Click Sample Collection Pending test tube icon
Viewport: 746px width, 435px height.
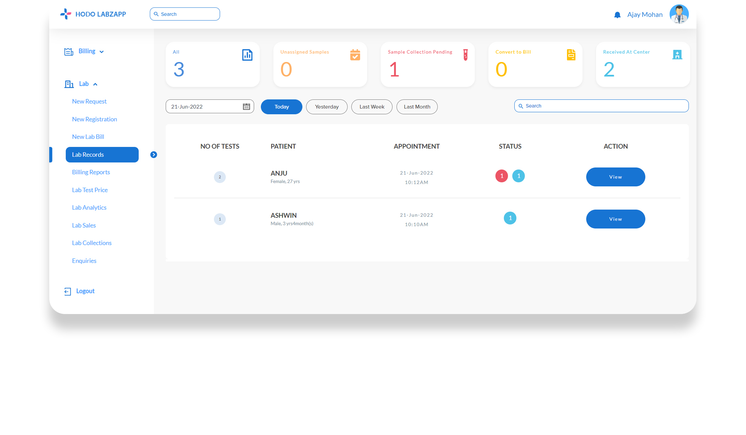(x=465, y=55)
